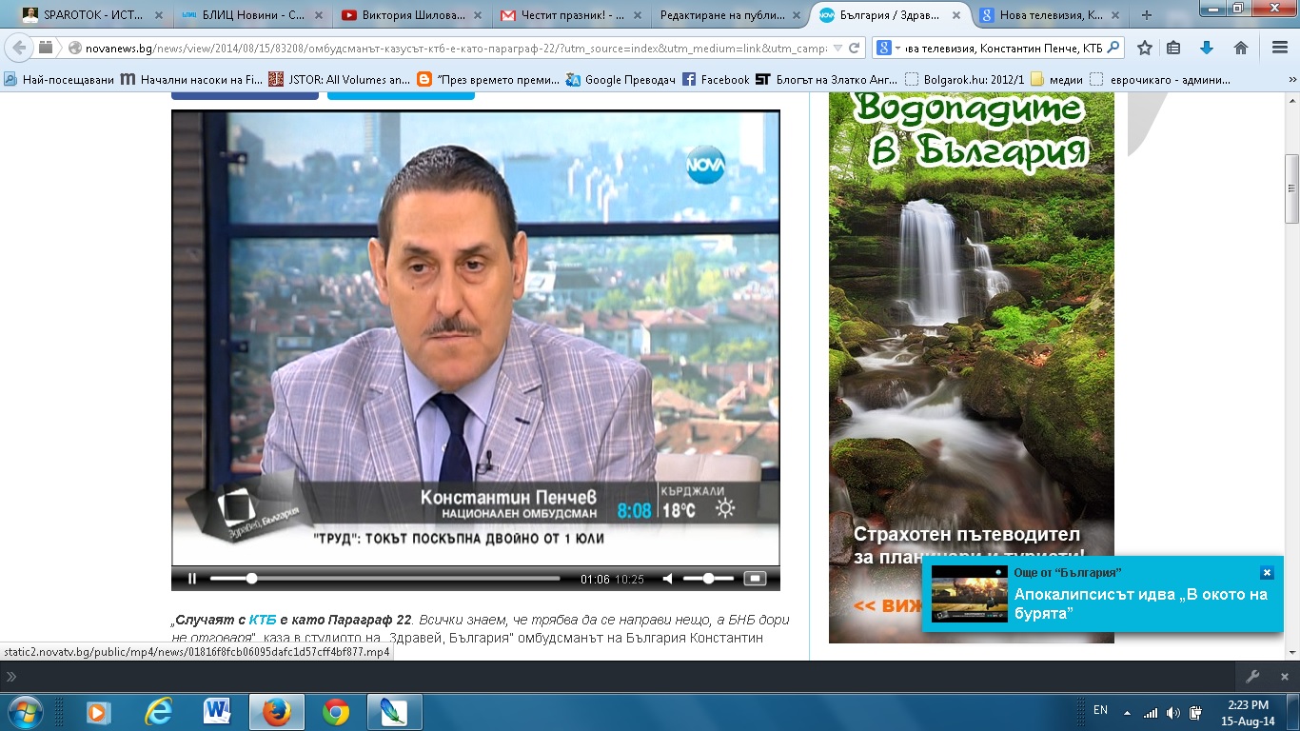Open the add-on bar wrench icon

1252,676
